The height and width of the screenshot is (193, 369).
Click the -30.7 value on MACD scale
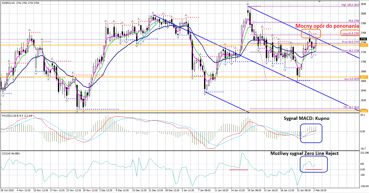(x=363, y=149)
